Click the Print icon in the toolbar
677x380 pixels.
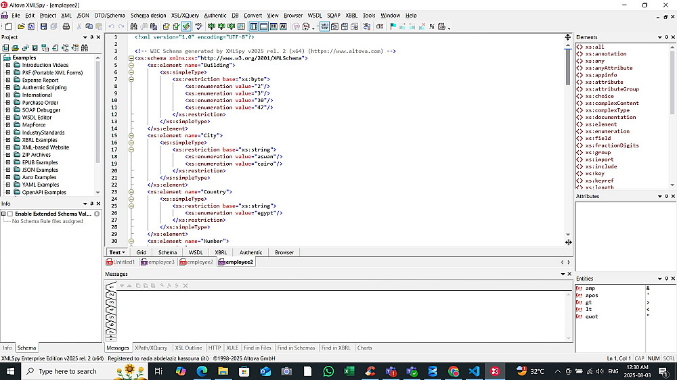66,26
